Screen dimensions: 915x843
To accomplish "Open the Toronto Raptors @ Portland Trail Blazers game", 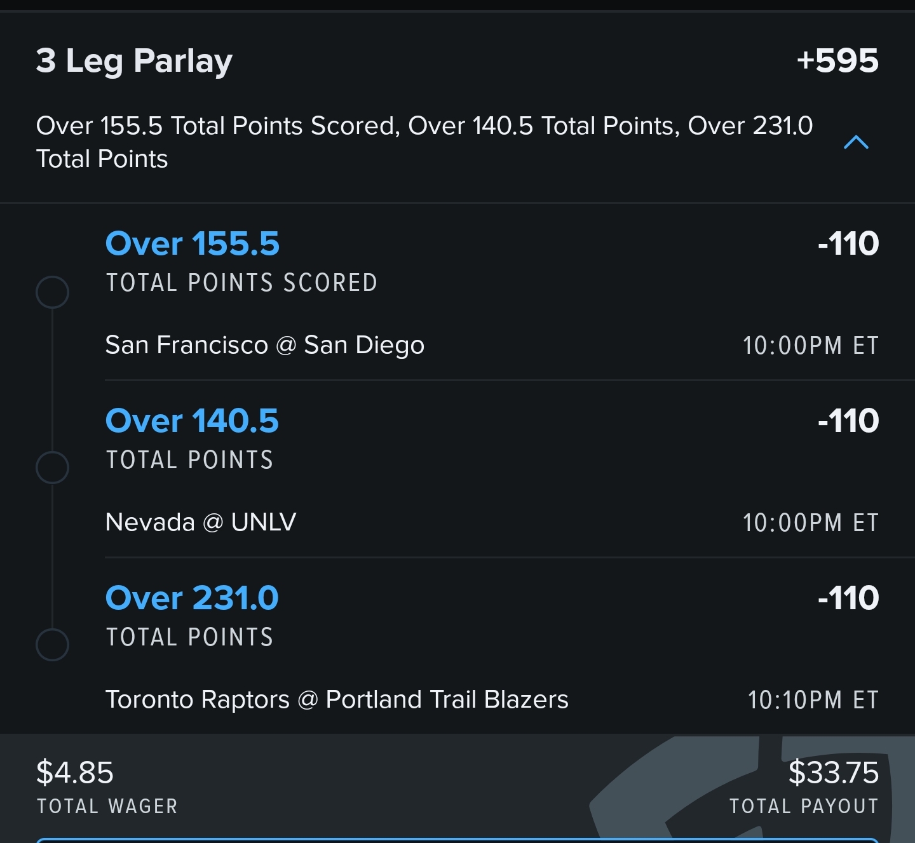I will 337,699.
